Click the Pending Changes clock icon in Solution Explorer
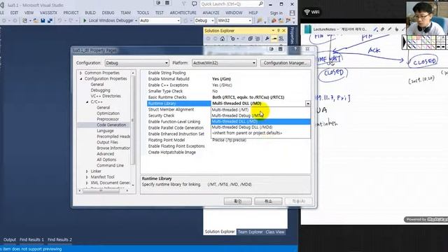448x252 pixels. 233,38
